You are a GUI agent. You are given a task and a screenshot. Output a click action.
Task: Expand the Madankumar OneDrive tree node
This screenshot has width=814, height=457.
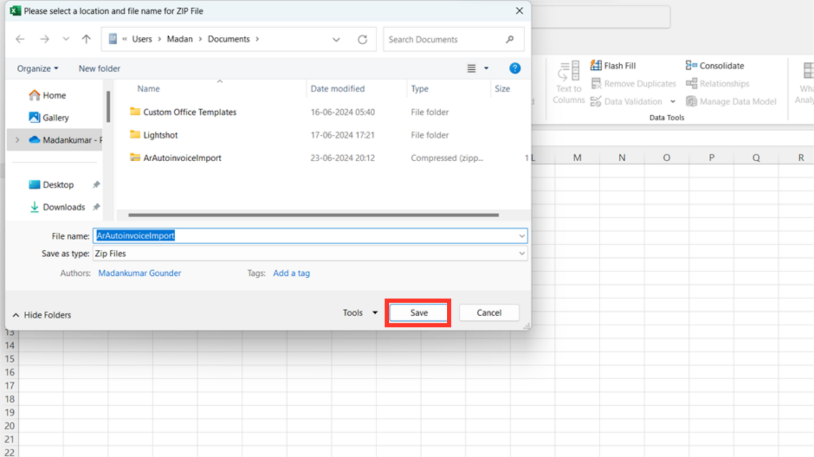click(x=17, y=140)
